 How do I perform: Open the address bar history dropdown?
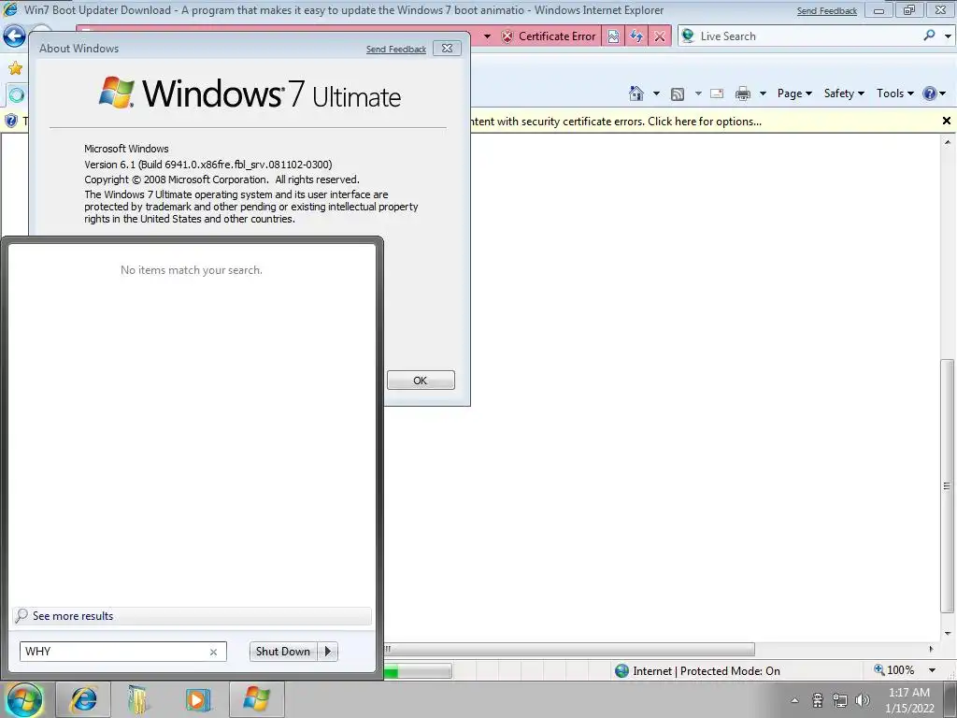point(487,36)
